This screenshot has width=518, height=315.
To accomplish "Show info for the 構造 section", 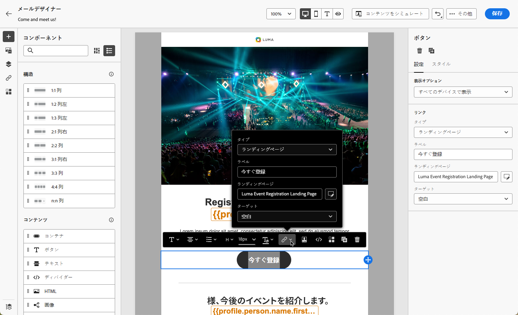I will (x=111, y=74).
